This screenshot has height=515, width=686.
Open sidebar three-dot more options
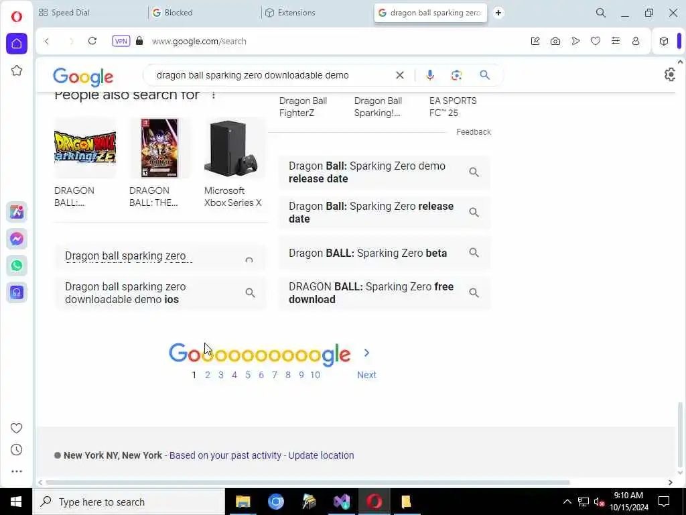(x=17, y=471)
